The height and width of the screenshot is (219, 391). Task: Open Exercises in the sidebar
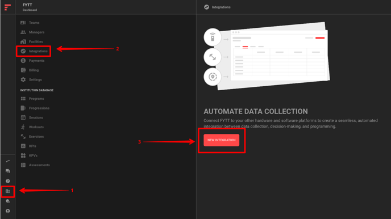click(x=32, y=136)
